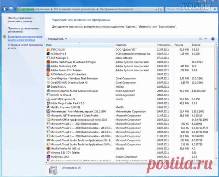
Task: Click the search magnifier icon
Action: (x=215, y=9)
